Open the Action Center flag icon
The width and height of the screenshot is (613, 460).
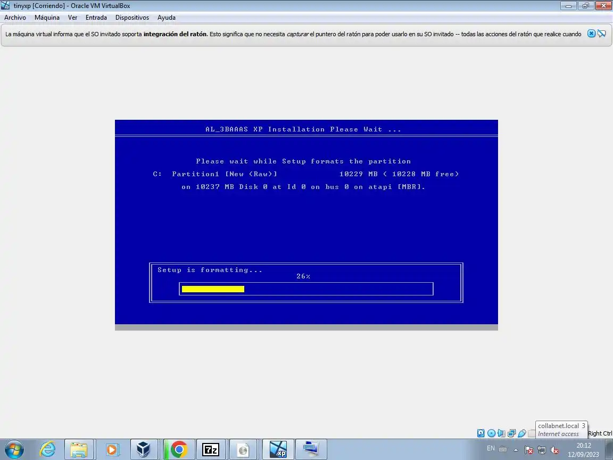[528, 450]
